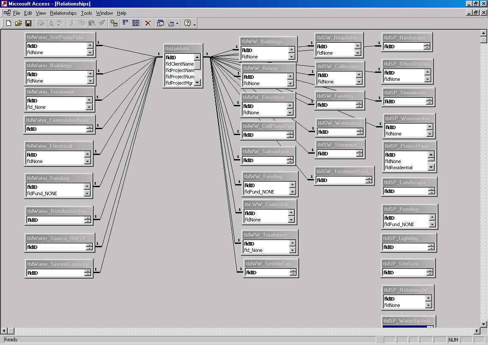Viewport: 488px width, 345px height.
Task: Select fldClientName field in tblJobInfo
Action: click(180, 64)
